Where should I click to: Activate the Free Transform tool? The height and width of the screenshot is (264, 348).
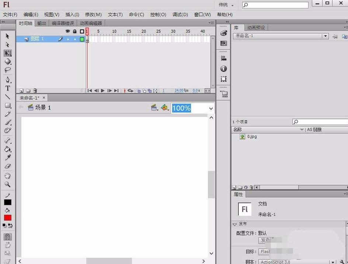point(7,53)
